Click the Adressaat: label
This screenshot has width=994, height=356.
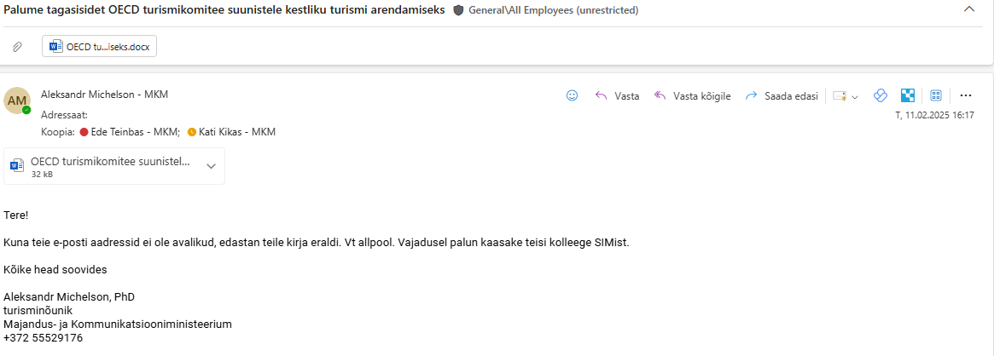[x=64, y=115]
